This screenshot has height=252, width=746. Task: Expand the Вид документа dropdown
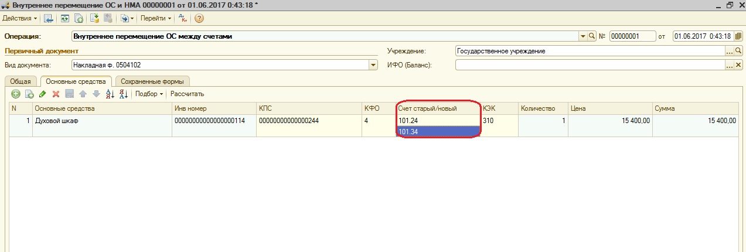point(373,65)
